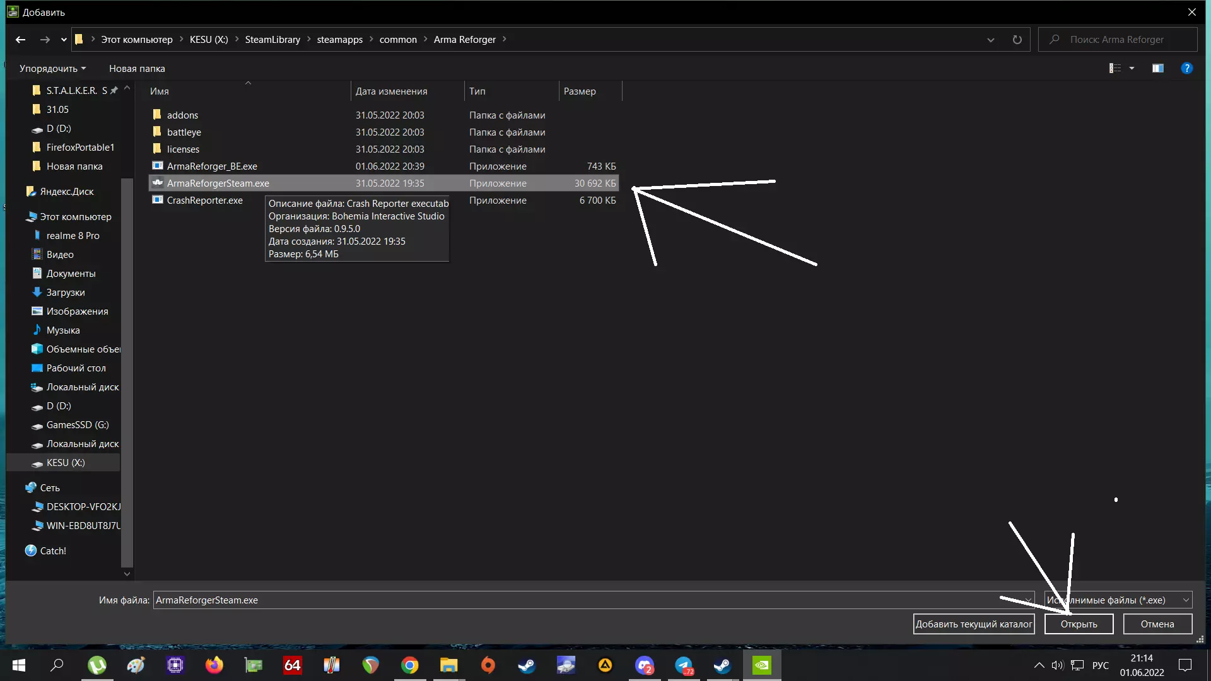The width and height of the screenshot is (1211, 681).
Task: Expand address bar history dropdown
Action: point(990,39)
